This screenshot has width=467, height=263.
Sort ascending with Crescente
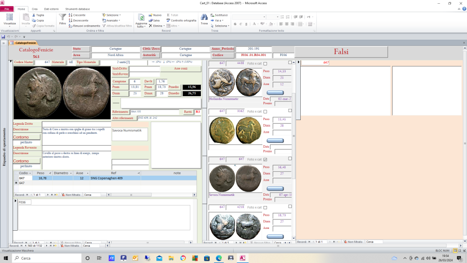(x=78, y=15)
